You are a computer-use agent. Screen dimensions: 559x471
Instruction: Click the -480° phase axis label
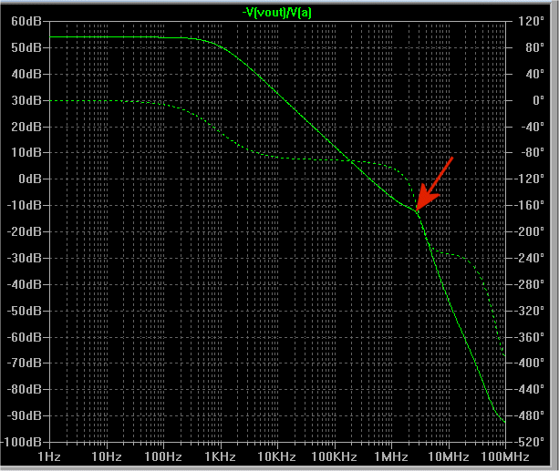pos(530,415)
